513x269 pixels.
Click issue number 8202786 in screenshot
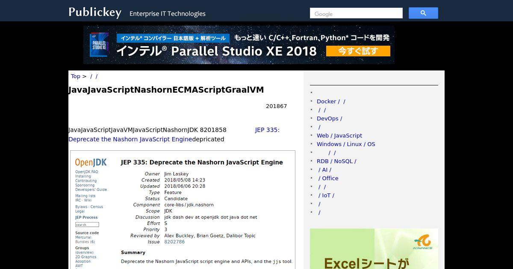click(x=174, y=242)
